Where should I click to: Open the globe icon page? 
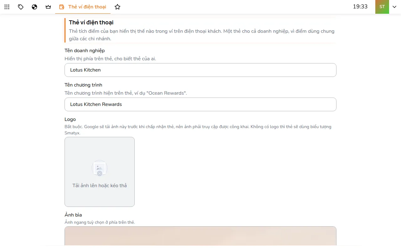click(34, 7)
